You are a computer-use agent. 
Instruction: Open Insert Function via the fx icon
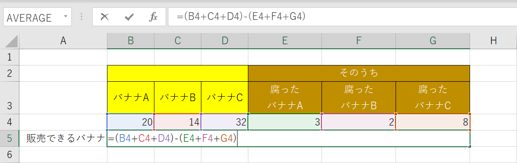(153, 17)
